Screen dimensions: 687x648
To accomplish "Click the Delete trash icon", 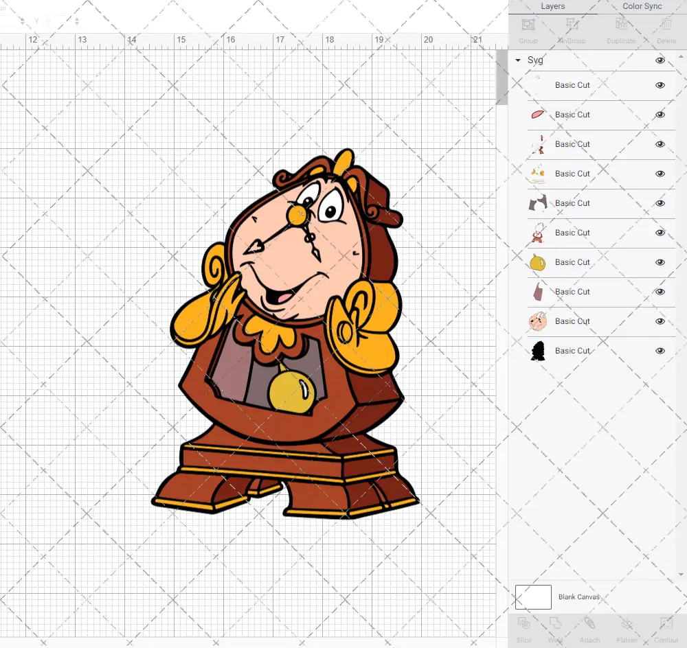I will (666, 25).
